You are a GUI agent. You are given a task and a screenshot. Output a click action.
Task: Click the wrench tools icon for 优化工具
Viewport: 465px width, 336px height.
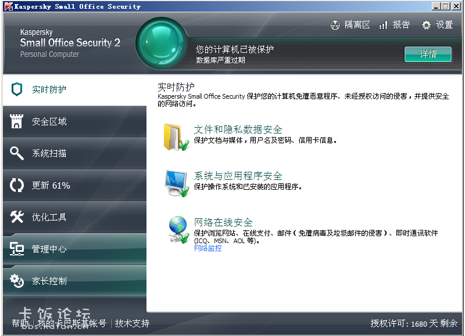click(x=17, y=217)
